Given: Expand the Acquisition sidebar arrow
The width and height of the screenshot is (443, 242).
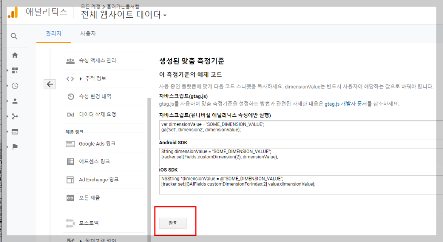Looking at the screenshot, I should click(x=8, y=116).
